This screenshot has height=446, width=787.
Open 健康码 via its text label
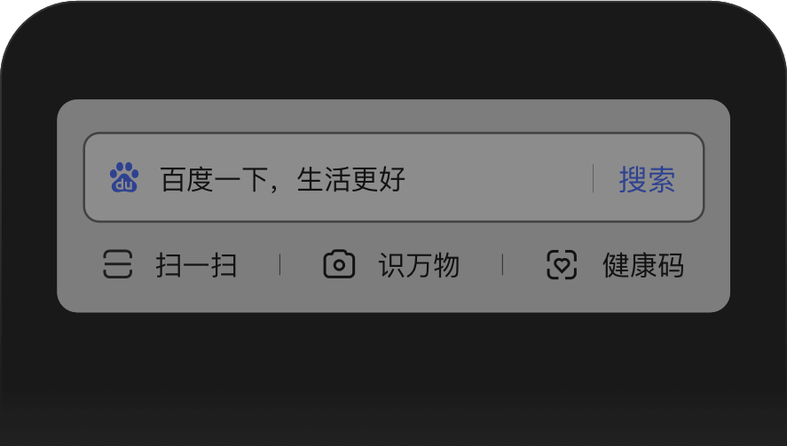[x=643, y=265]
